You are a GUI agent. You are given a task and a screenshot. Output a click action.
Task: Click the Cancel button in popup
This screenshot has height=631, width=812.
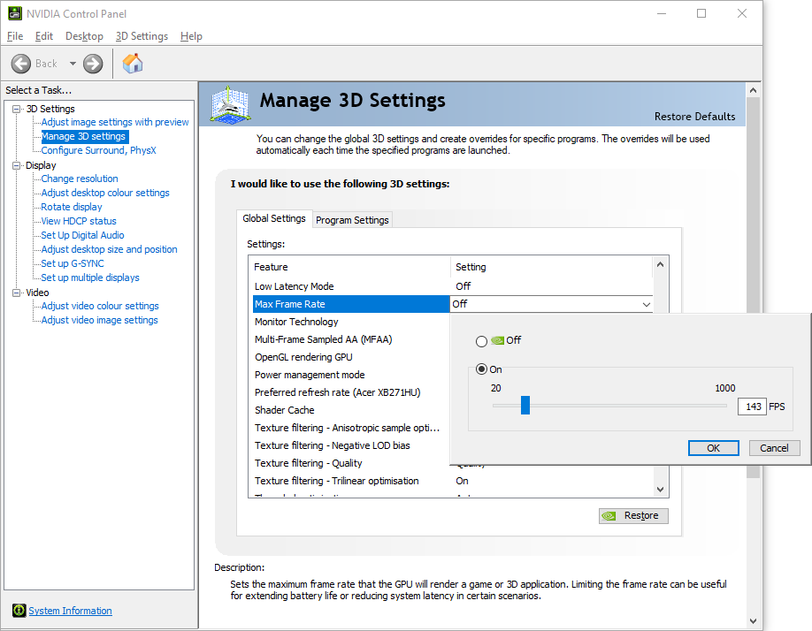[x=774, y=448]
